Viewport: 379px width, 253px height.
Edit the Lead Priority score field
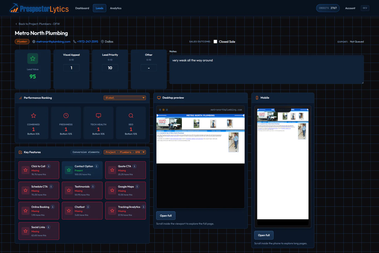click(110, 68)
